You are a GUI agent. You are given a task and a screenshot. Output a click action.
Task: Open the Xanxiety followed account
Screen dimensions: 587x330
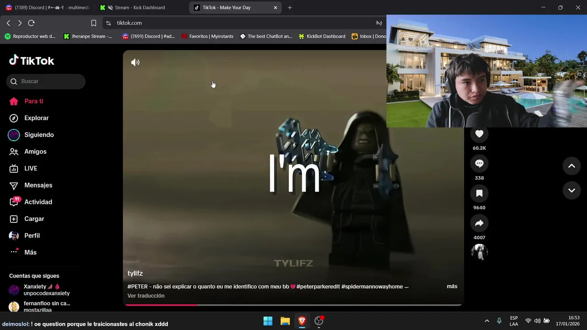[39, 290]
